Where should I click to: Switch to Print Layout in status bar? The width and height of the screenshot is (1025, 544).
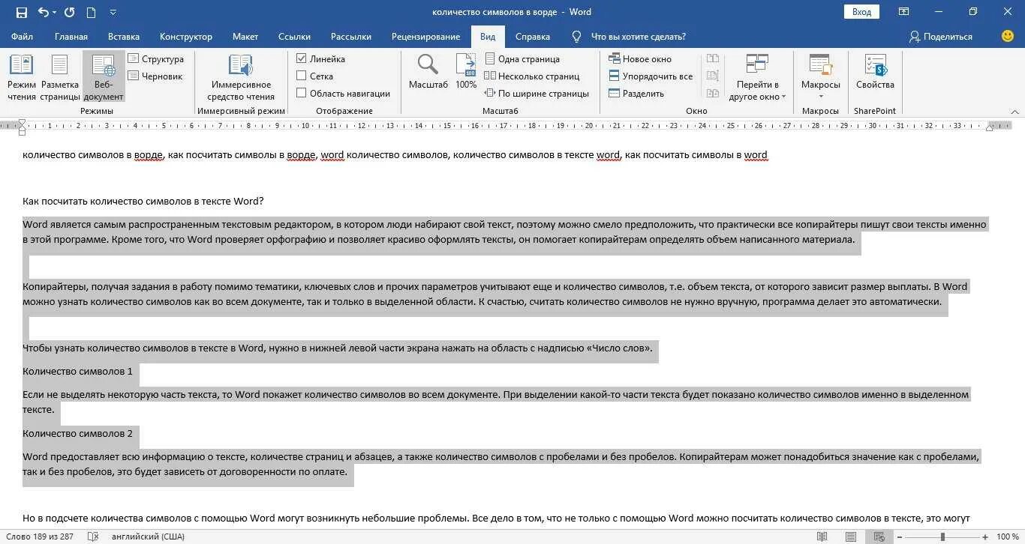tap(850, 537)
